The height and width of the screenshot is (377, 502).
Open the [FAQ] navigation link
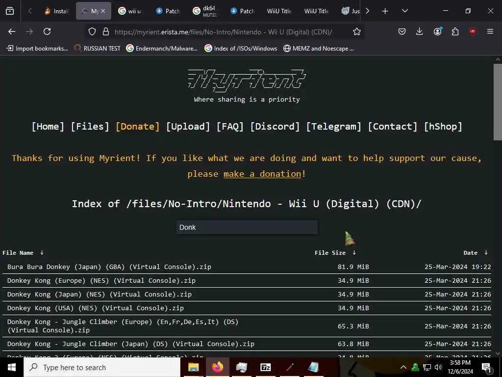pyautogui.click(x=230, y=126)
